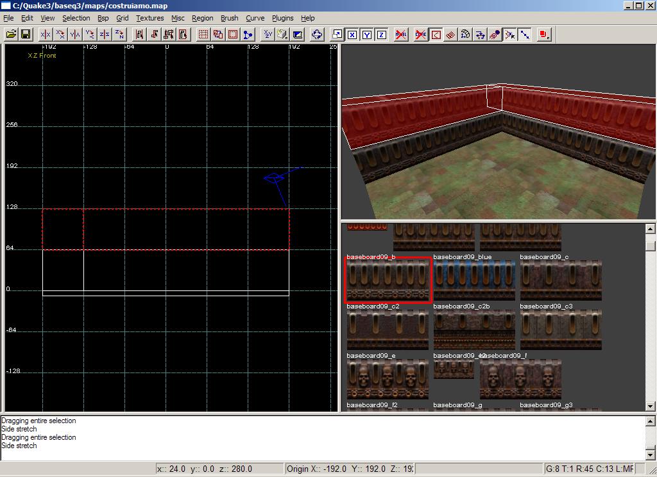The image size is (657, 477).
Task: Select the baseboard09_c2b texture thumbnail
Action: point(474,330)
